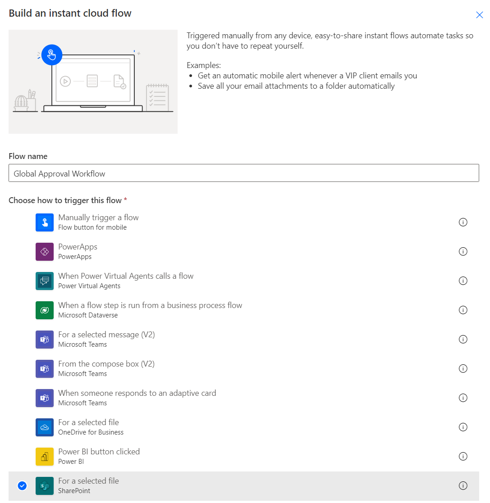The image size is (490, 503).
Task: Choose 'Power BI button clicked' trigger
Action: click(99, 451)
